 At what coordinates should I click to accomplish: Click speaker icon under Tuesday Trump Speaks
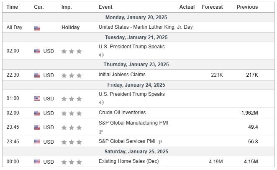tap(101, 55)
